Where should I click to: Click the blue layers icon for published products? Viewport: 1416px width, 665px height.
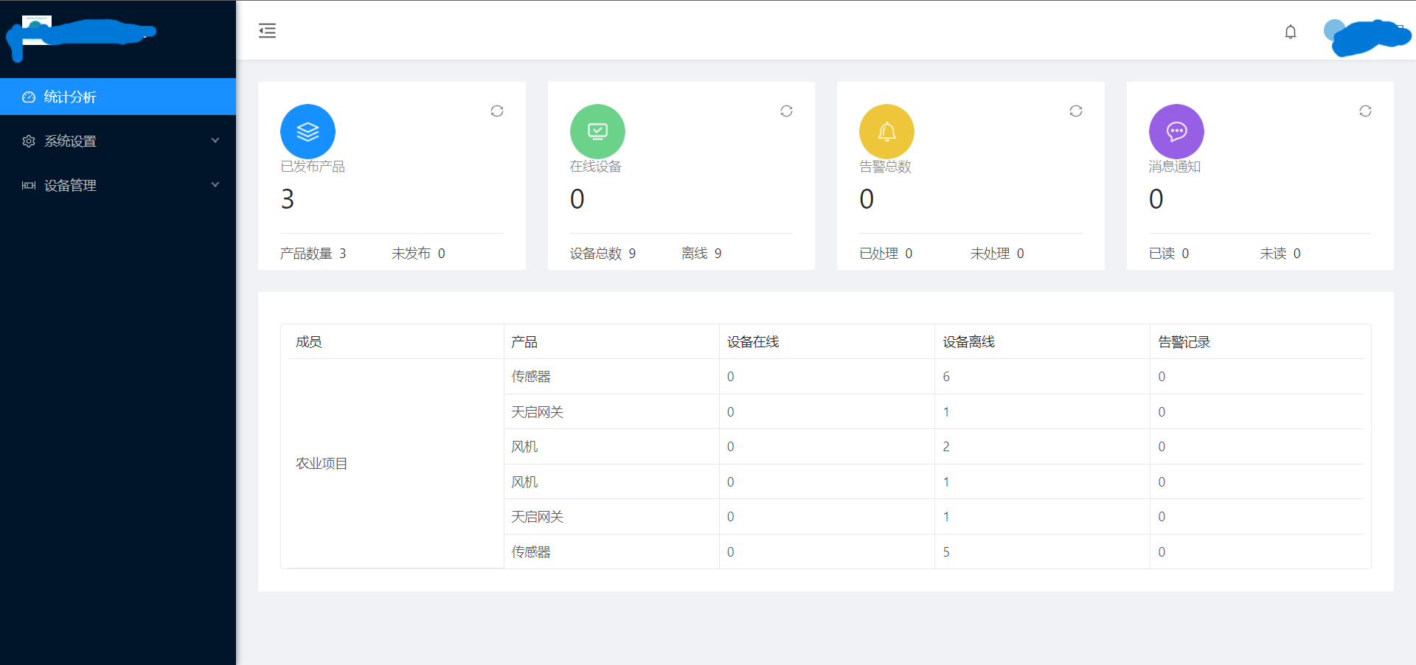pyautogui.click(x=308, y=131)
